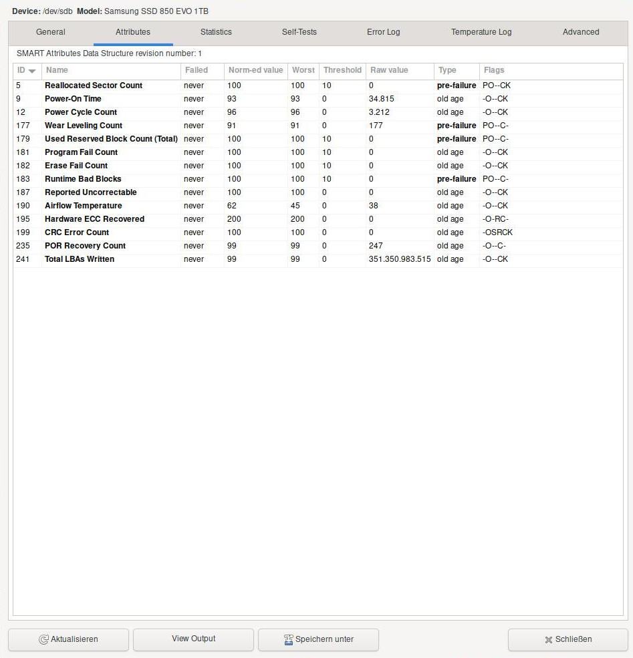The image size is (633, 658).
Task: Click raw value 34.815
Action: pyautogui.click(x=381, y=99)
